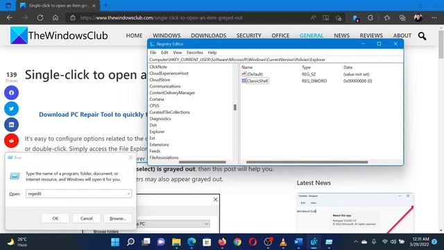
Task: Click Download PC Repair Tool link
Action: click(93, 115)
